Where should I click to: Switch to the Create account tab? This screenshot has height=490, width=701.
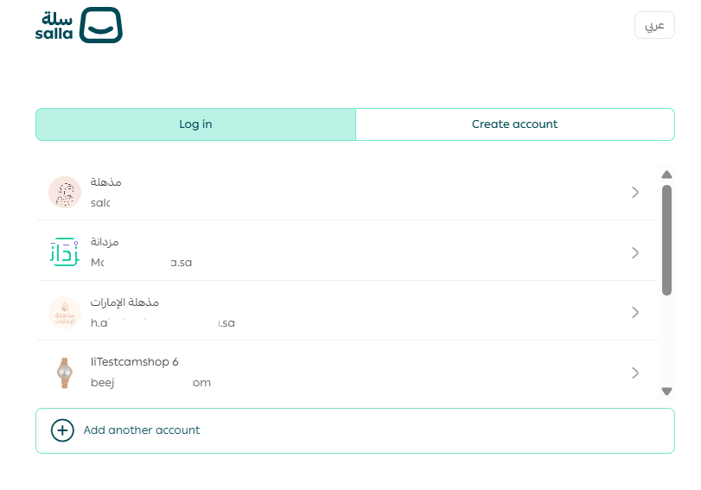(514, 124)
